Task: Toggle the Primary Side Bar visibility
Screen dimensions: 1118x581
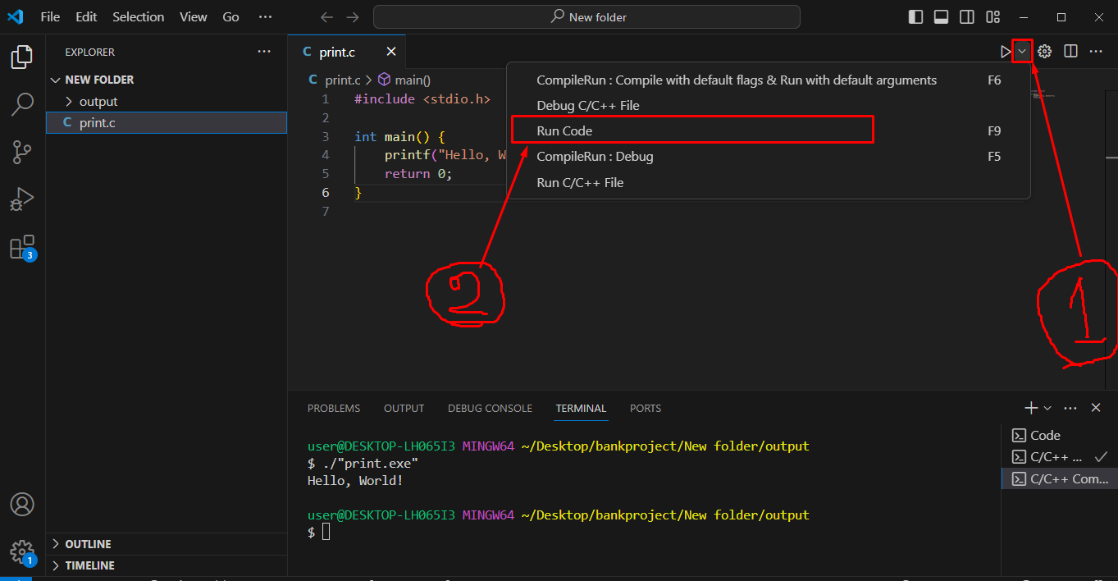Action: click(x=915, y=16)
